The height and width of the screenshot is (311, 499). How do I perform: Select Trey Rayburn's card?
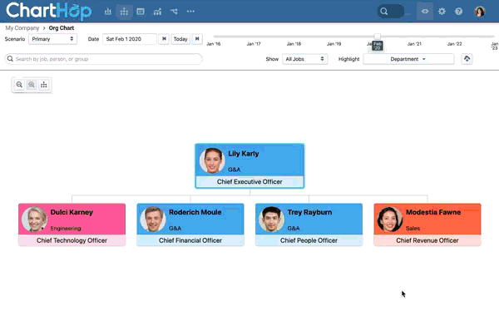point(309,225)
